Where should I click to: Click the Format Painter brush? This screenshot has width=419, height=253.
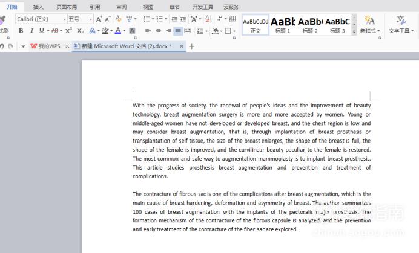(2, 21)
